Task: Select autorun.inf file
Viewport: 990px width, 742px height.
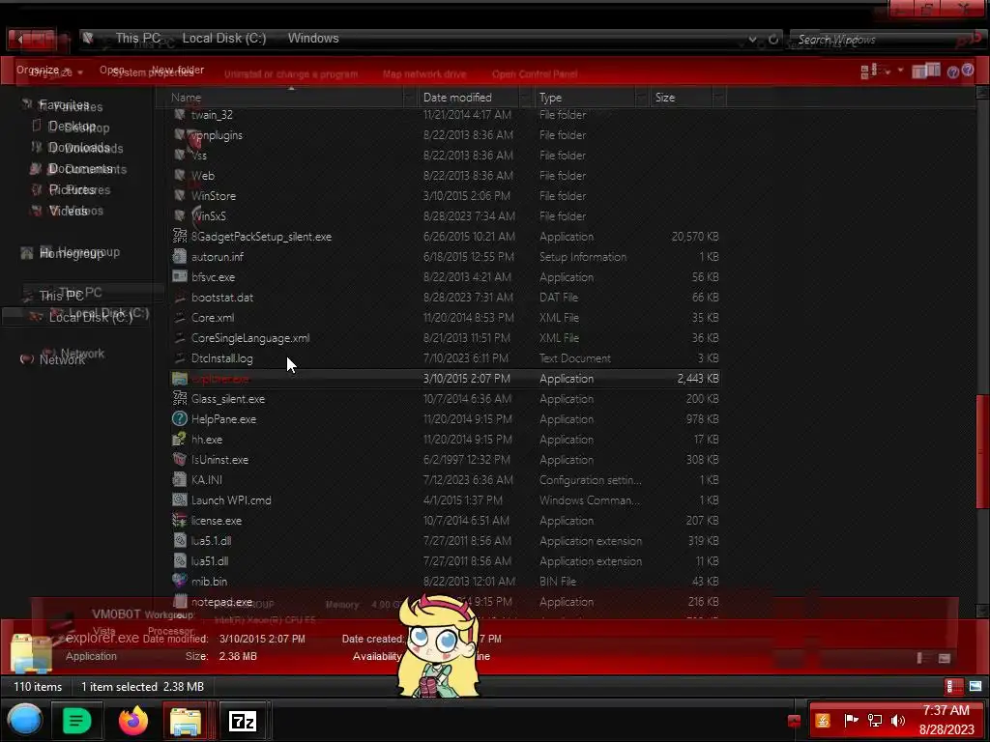Action: click(x=218, y=257)
